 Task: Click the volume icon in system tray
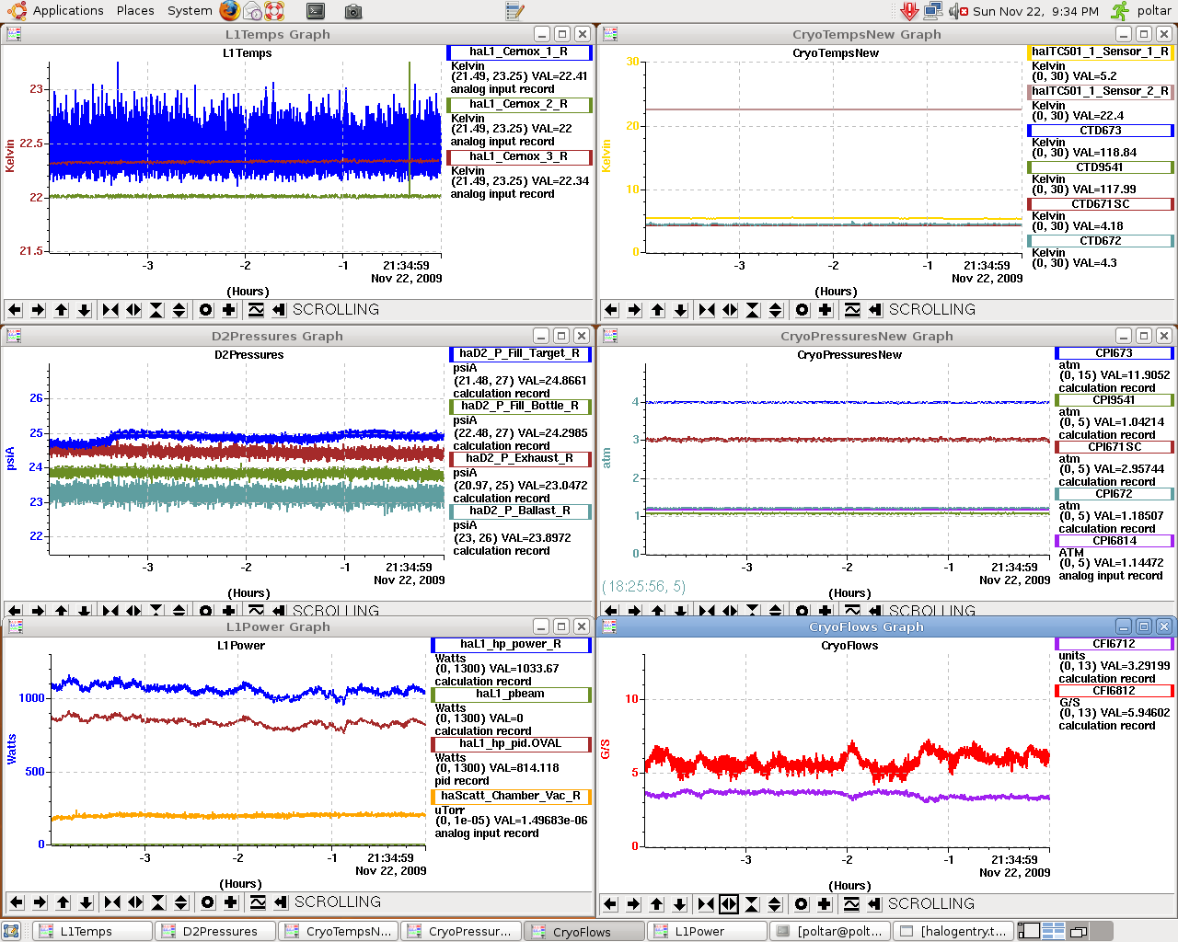click(958, 11)
